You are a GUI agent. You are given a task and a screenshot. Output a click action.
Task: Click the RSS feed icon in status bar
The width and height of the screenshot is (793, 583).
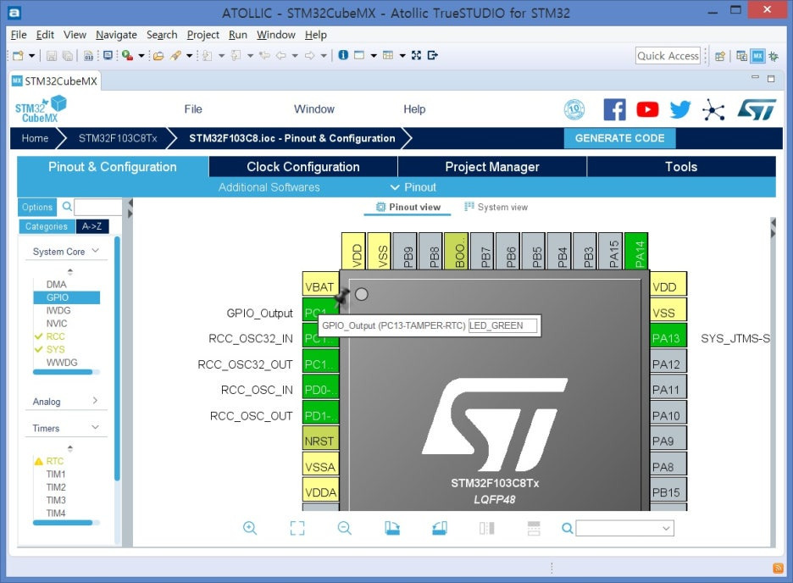[779, 569]
